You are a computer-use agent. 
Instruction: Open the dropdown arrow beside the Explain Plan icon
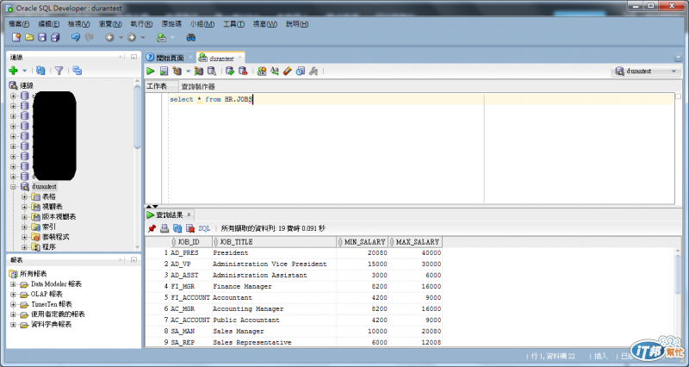click(188, 72)
